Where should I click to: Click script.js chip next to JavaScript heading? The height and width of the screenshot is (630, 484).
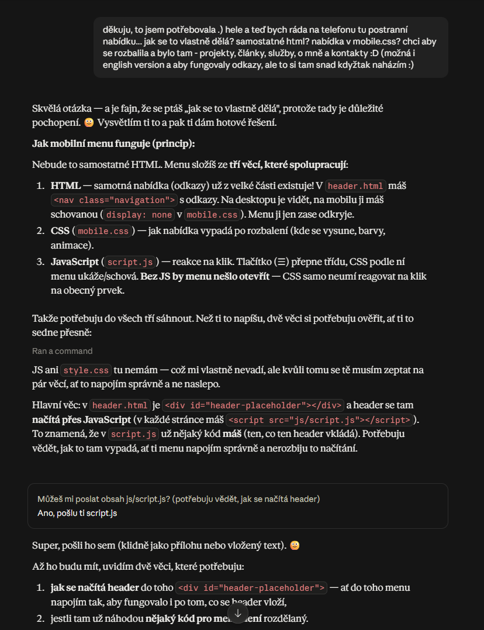pyautogui.click(x=130, y=262)
